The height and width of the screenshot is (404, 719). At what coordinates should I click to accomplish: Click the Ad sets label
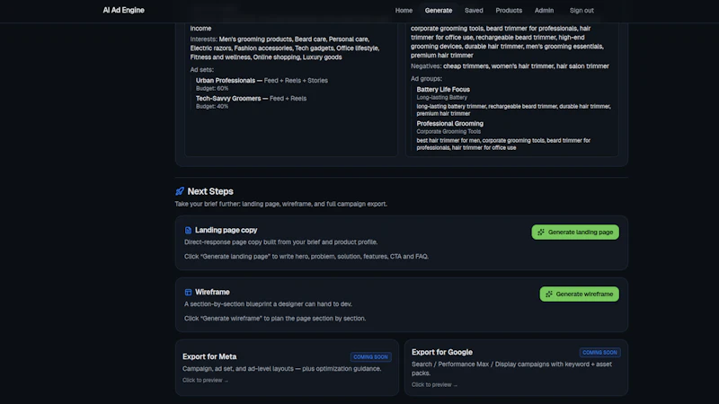point(201,70)
